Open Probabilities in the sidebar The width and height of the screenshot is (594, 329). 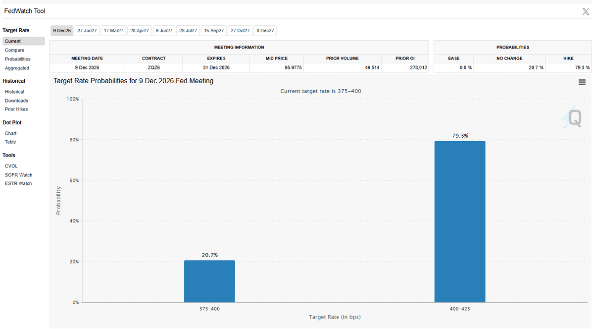pos(18,59)
